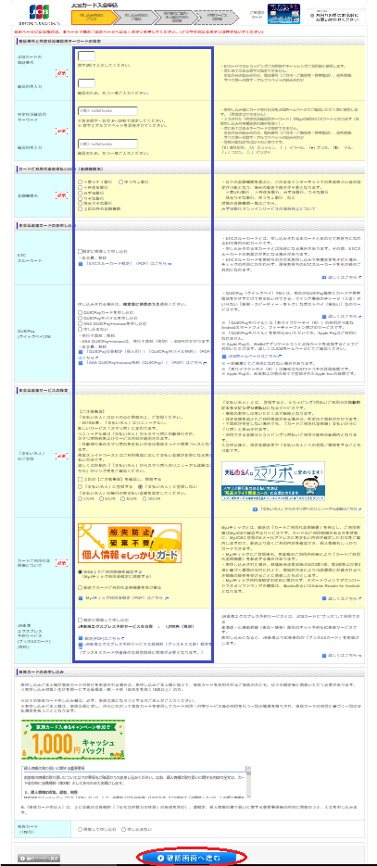Select QUICPayカードを申し込む option
This screenshot has width=377, height=866.
click(x=80, y=313)
